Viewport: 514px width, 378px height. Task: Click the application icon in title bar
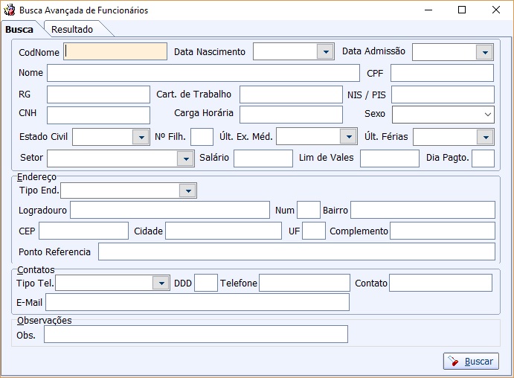pos(9,10)
